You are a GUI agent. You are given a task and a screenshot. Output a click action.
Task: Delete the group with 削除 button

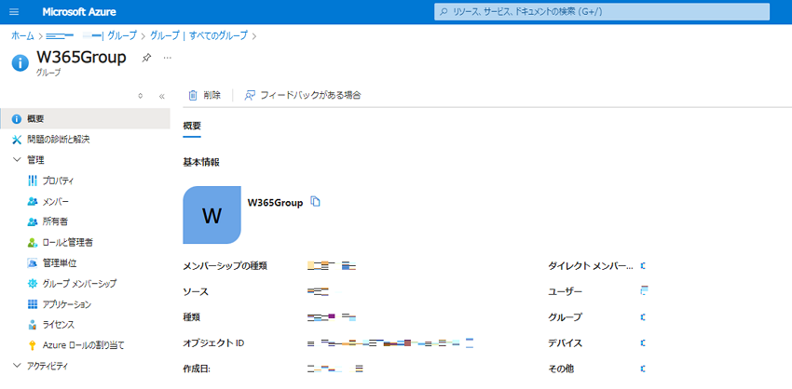[205, 95]
